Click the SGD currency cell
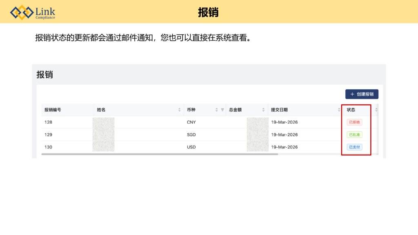This screenshot has height=235, width=418. point(191,135)
